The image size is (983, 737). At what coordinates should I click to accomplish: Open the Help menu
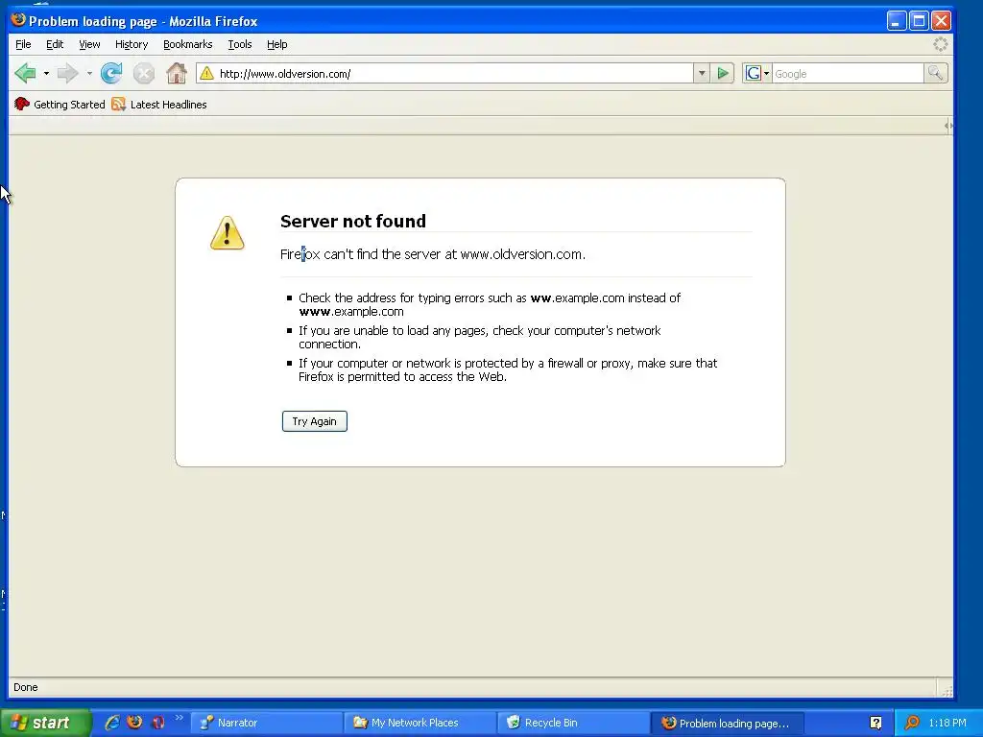[277, 44]
